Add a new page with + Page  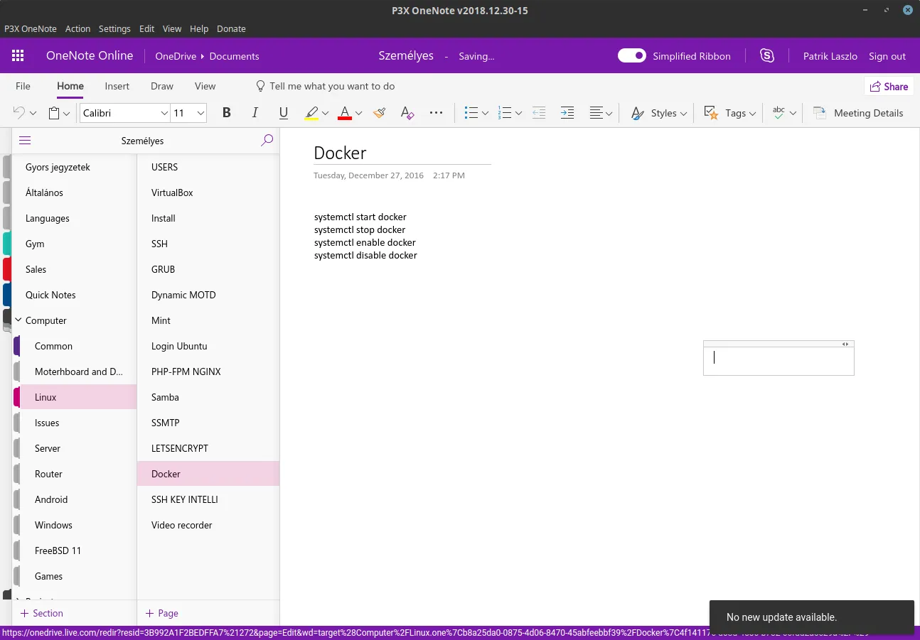[x=161, y=613]
